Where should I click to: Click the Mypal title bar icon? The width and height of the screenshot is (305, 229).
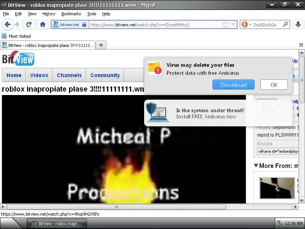coord(4,5)
